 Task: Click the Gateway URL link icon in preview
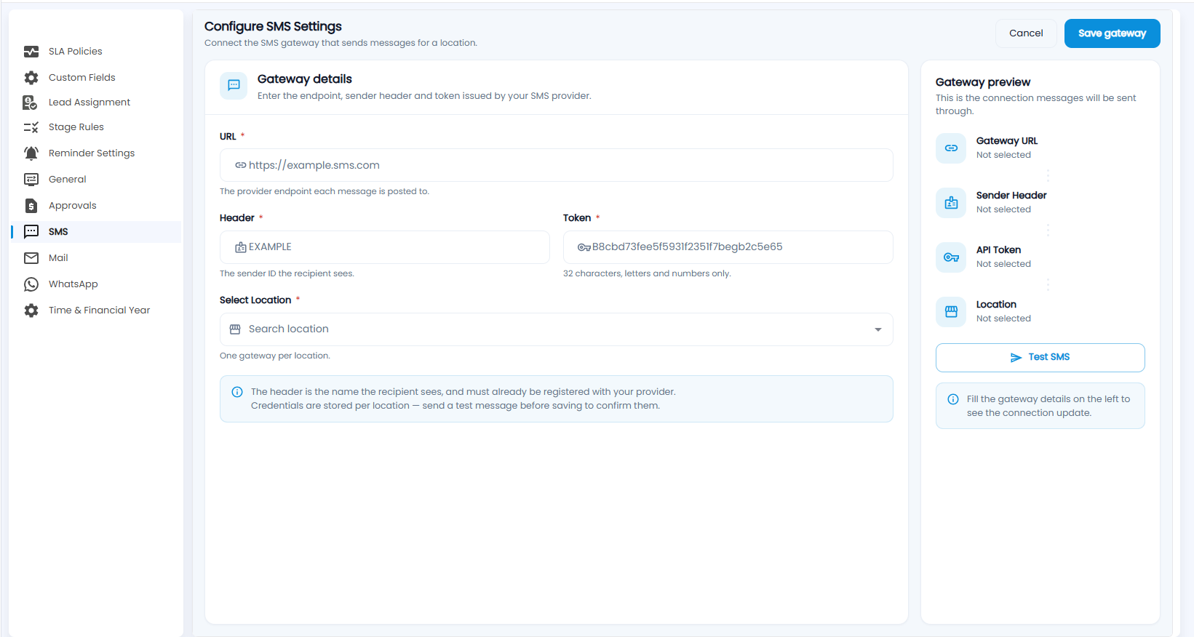click(x=951, y=148)
